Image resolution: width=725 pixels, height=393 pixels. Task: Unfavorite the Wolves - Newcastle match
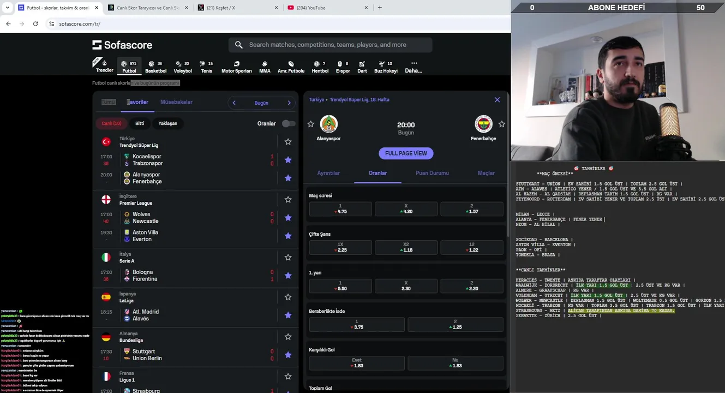click(288, 218)
